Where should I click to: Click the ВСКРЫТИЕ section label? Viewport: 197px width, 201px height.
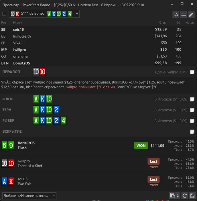tap(12, 132)
